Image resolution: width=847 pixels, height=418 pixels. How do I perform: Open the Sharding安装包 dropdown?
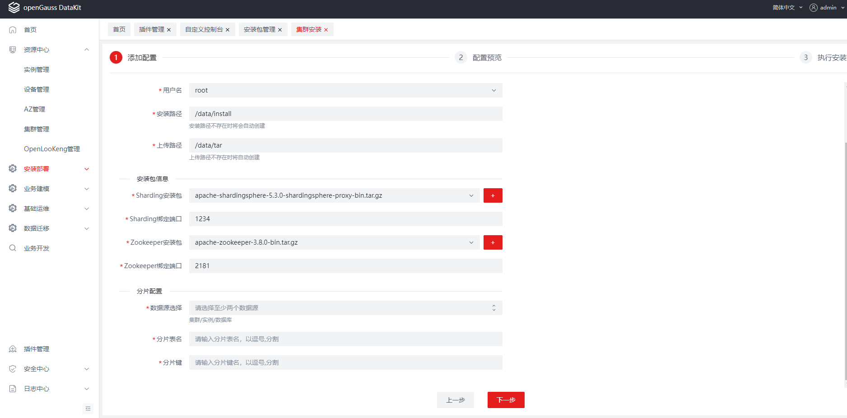coord(334,195)
